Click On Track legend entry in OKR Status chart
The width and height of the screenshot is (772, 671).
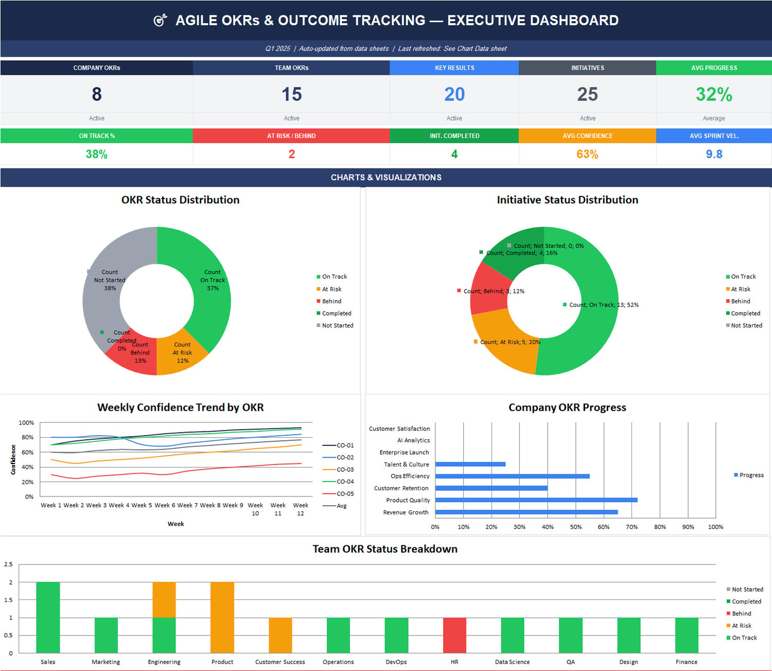click(331, 277)
